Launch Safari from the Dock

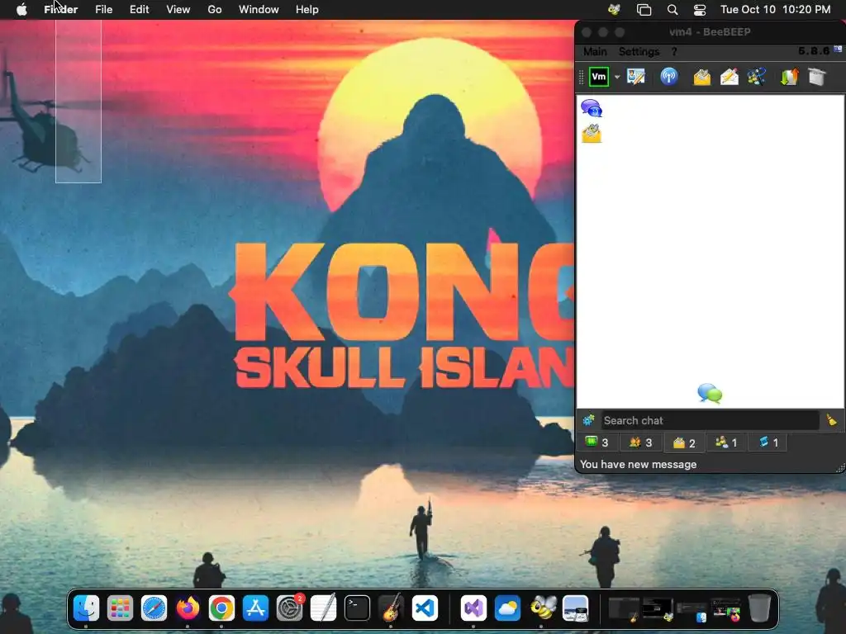(x=154, y=608)
